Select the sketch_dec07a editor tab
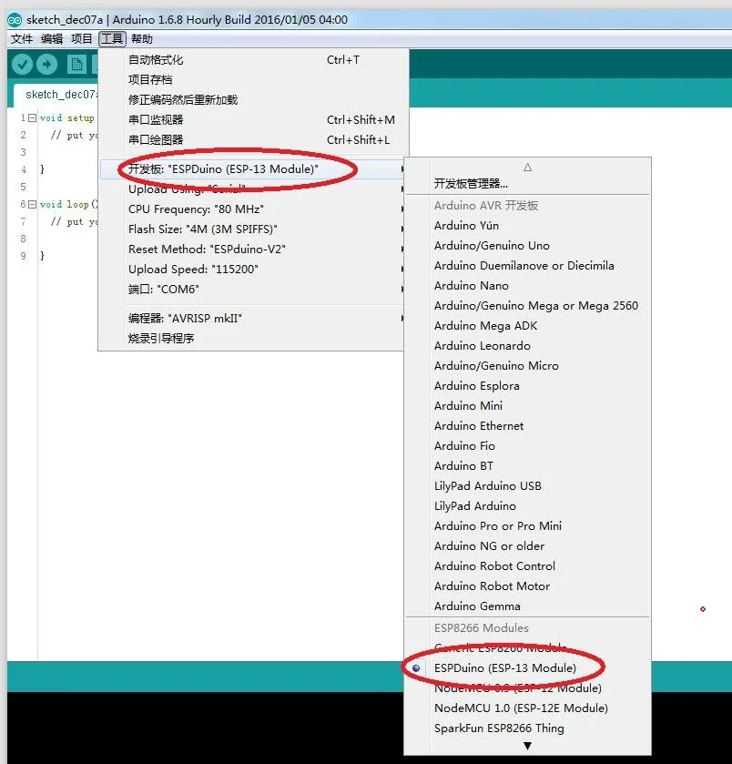 (58, 95)
